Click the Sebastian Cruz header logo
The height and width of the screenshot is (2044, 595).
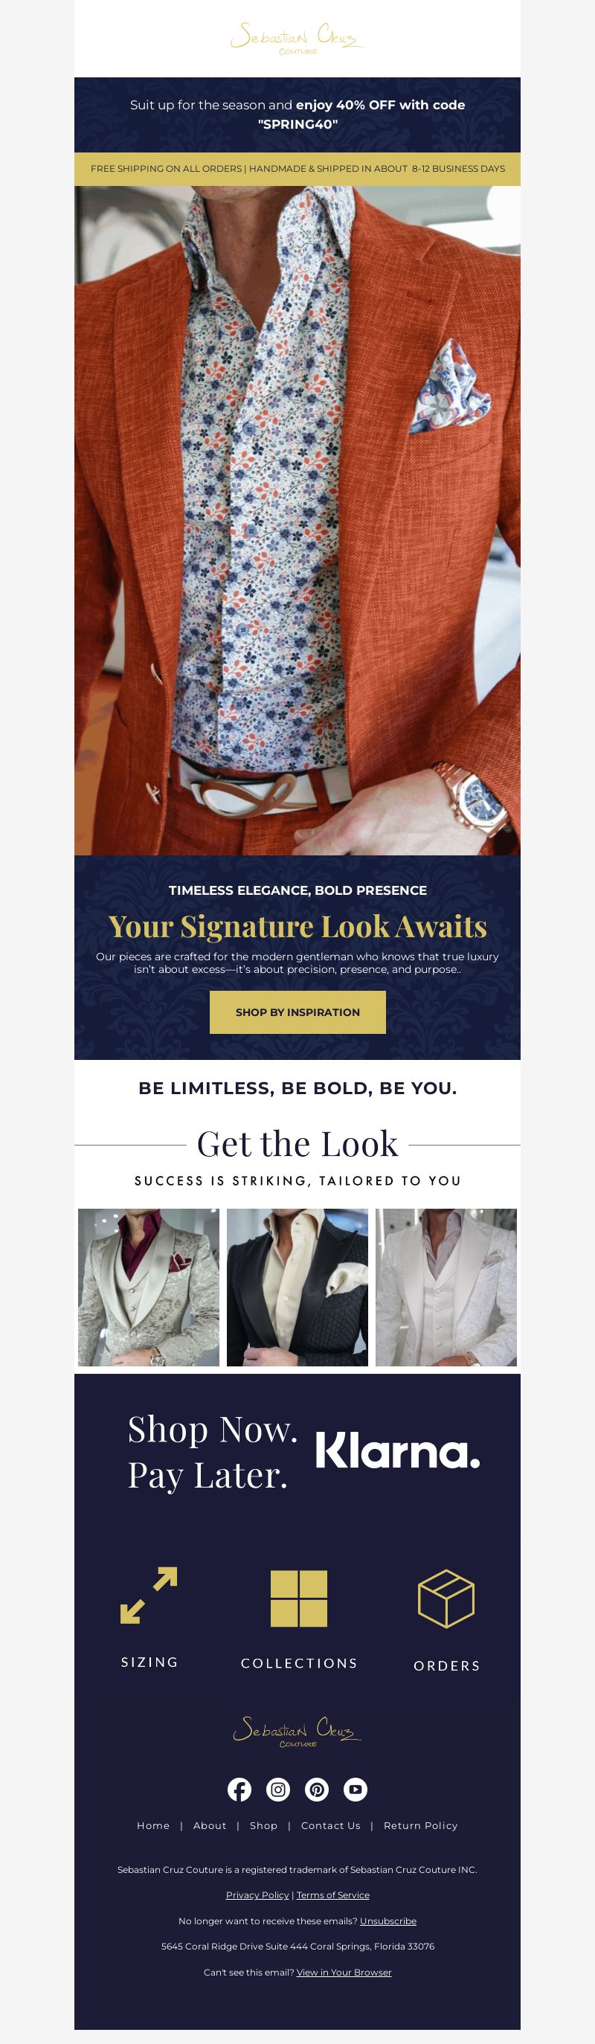(x=297, y=38)
